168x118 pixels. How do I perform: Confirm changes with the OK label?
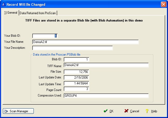pos(111,111)
